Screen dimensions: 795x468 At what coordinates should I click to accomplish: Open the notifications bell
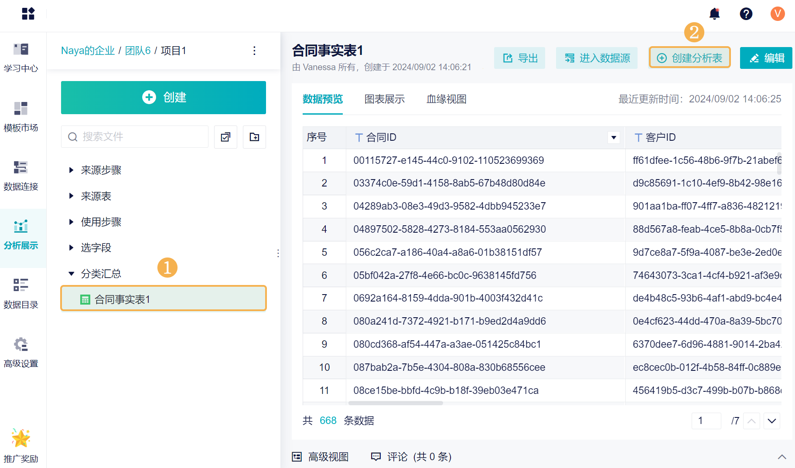714,14
